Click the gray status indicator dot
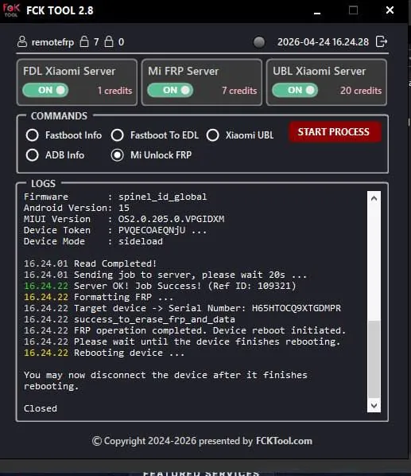Screen dimensions: 411x476 click(259, 42)
